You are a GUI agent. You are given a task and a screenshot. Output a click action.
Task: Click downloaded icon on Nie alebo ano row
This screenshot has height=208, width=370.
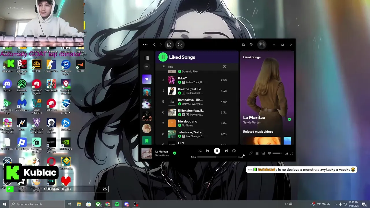180,126
